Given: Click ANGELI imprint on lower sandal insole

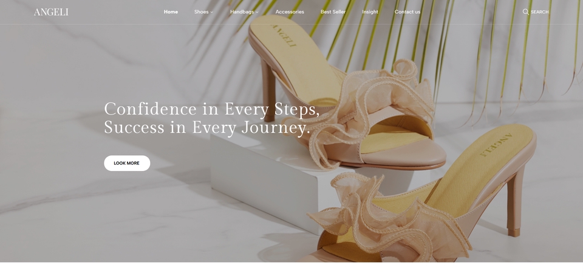Looking at the screenshot, I should click(496, 145).
